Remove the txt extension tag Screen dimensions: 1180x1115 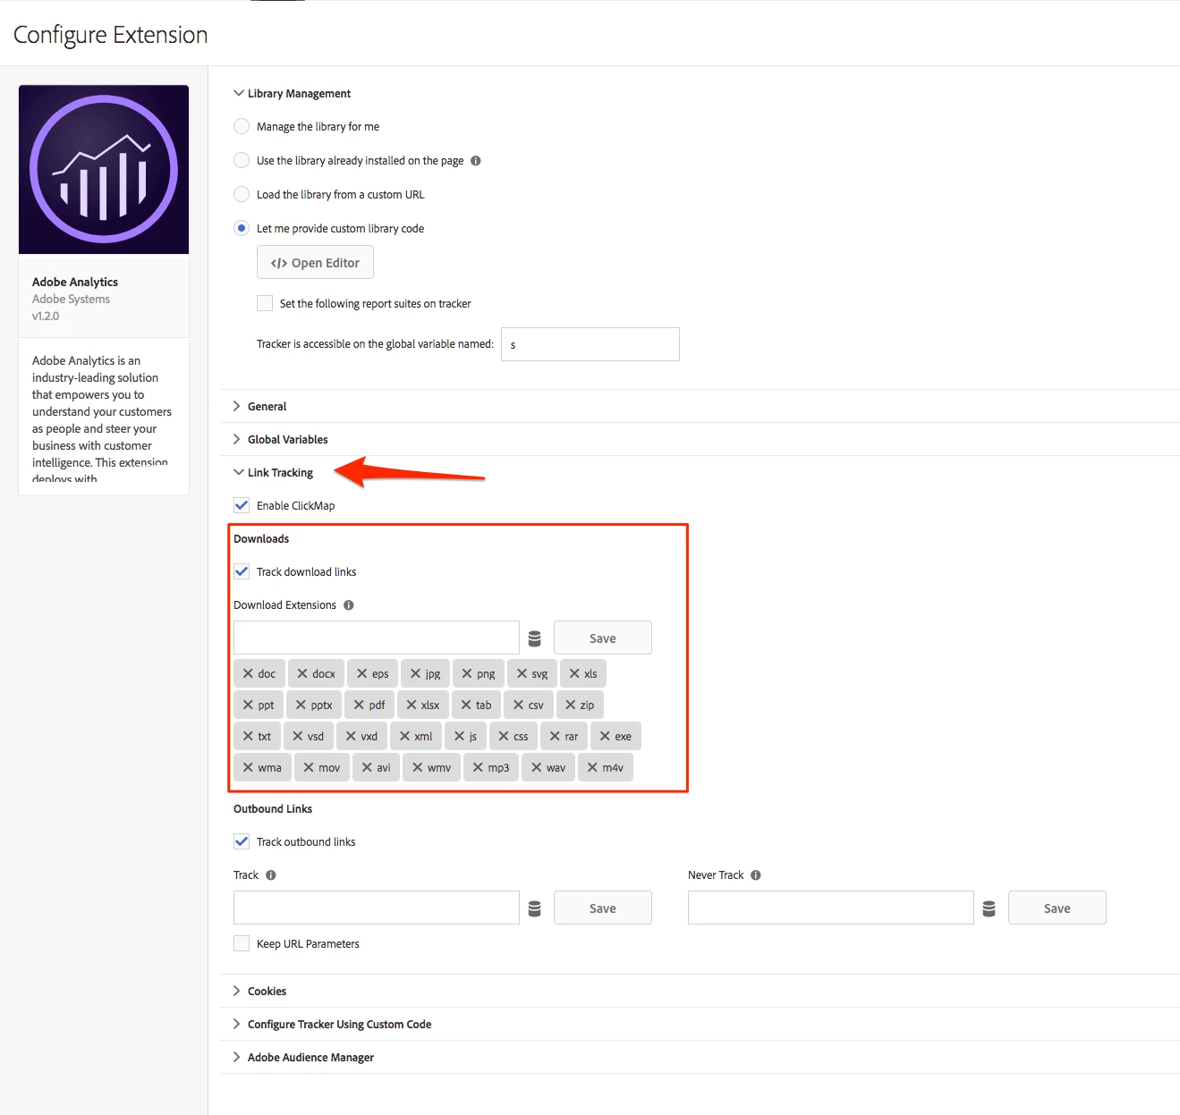(x=248, y=736)
